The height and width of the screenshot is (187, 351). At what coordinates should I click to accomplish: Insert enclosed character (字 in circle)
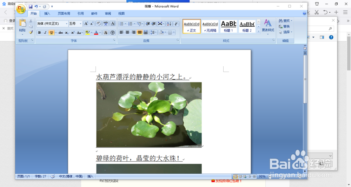click(x=113, y=33)
